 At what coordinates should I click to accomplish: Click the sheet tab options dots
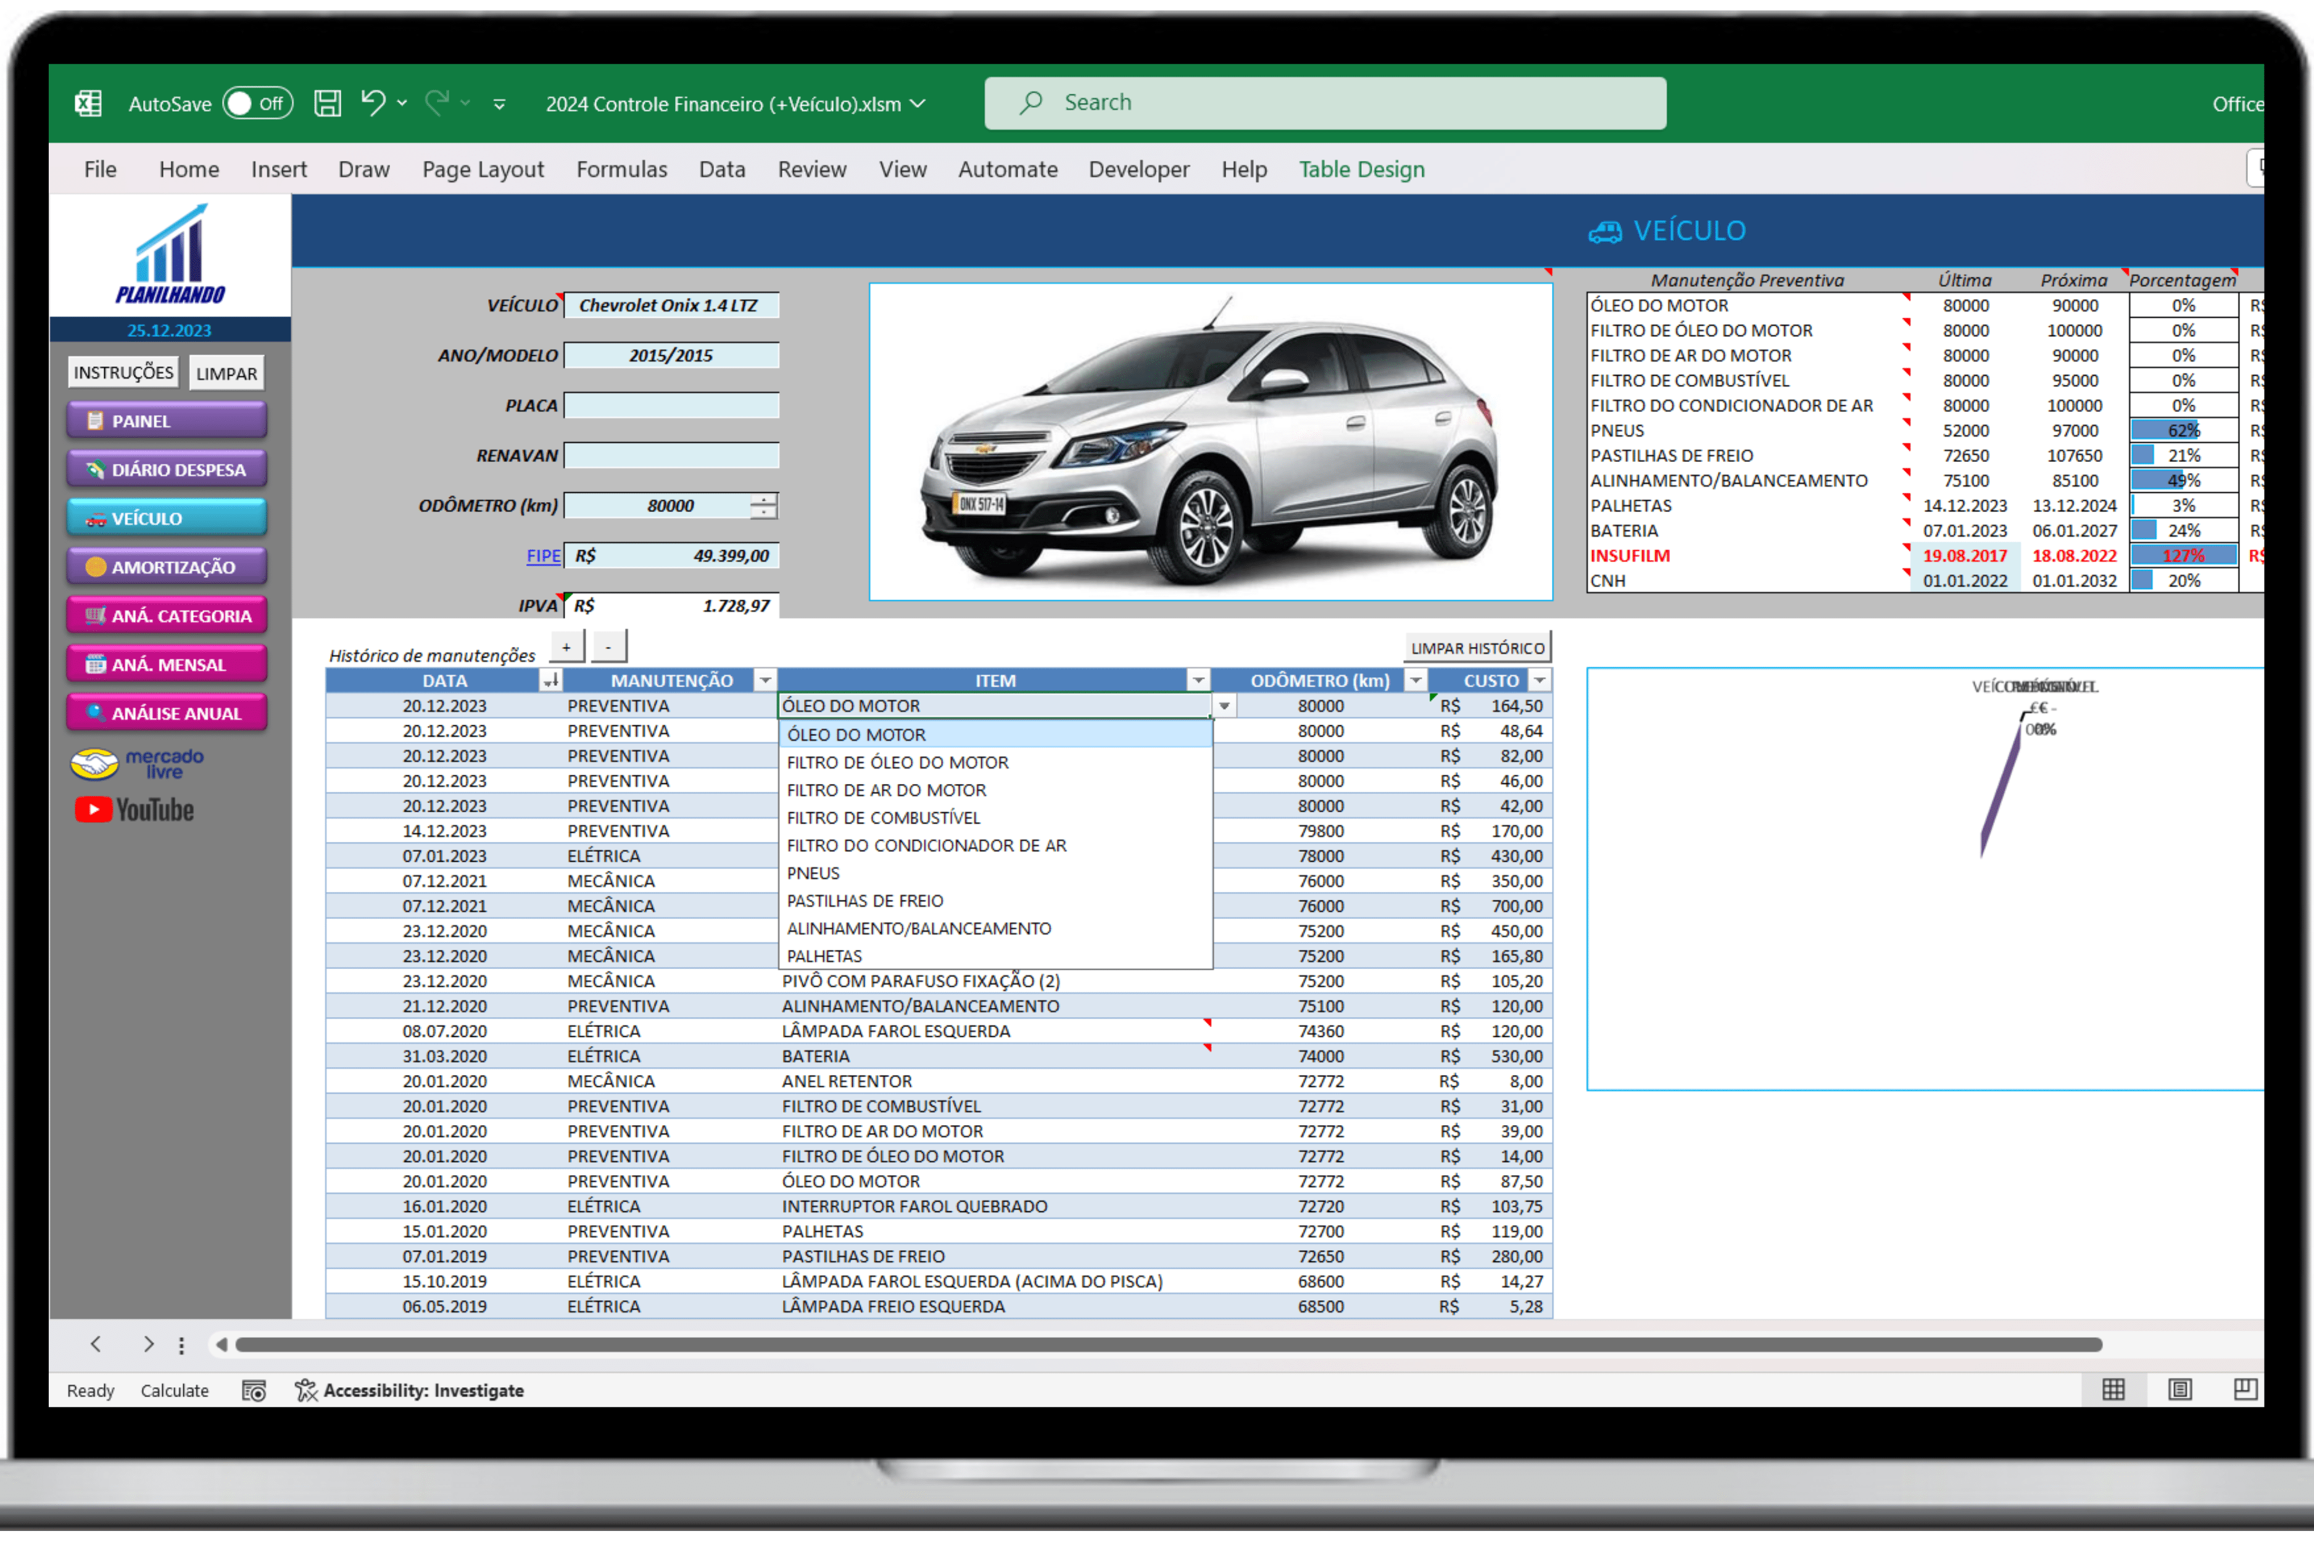181,1345
